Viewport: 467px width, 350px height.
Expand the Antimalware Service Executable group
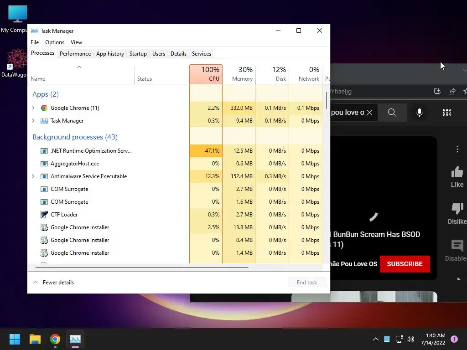point(33,176)
